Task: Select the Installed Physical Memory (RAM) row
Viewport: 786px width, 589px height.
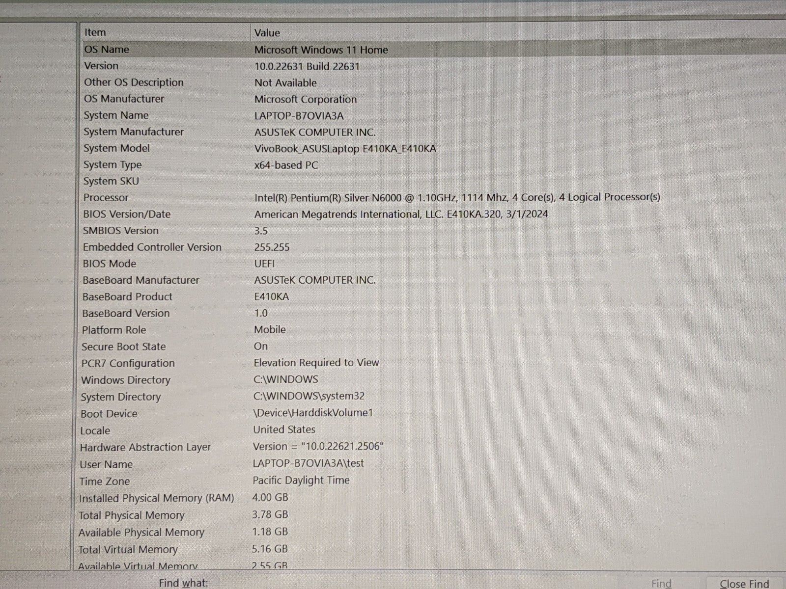Action: pyautogui.click(x=156, y=498)
